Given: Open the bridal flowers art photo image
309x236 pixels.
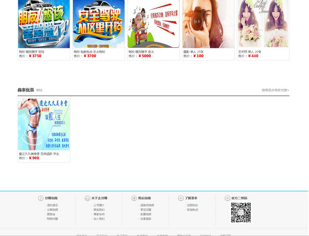Looking at the screenshot, I should click(263, 24).
